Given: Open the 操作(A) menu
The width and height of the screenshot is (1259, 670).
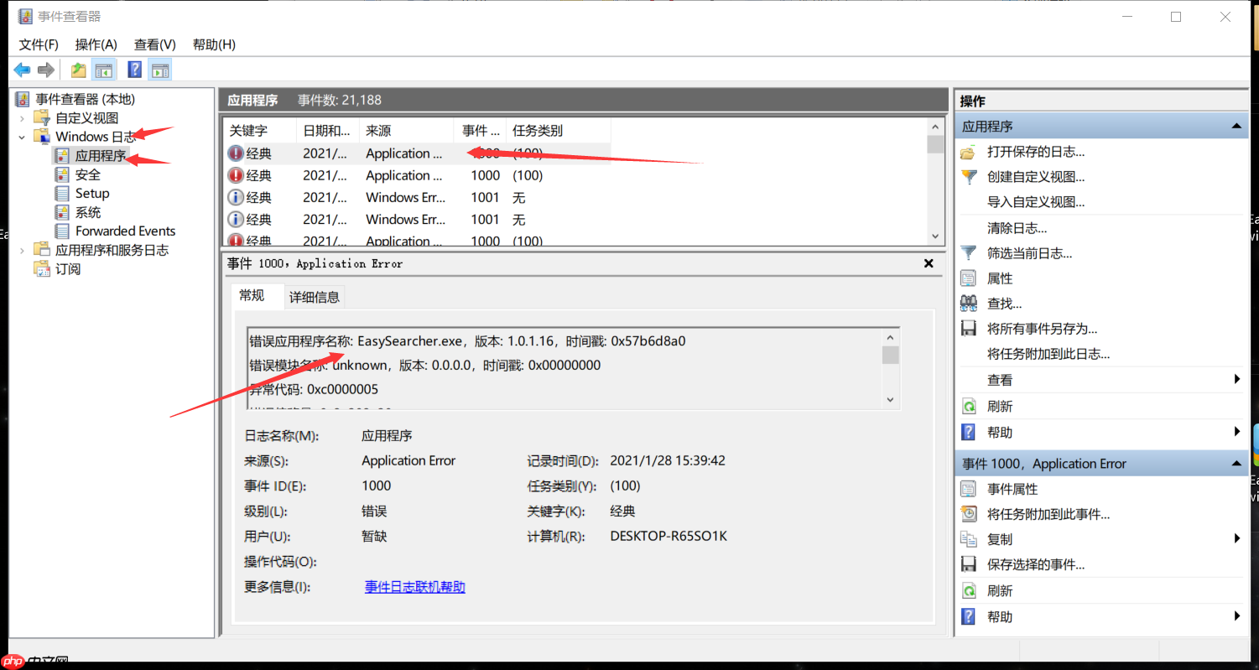Looking at the screenshot, I should pos(96,44).
